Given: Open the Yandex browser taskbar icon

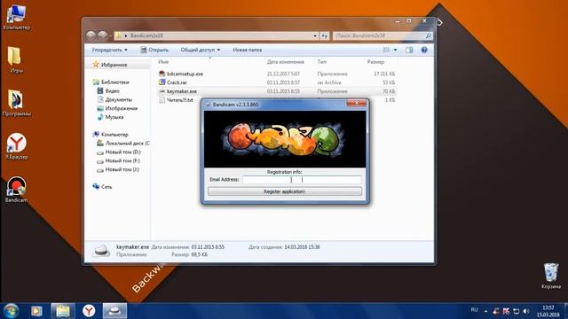Looking at the screenshot, I should click(89, 311).
